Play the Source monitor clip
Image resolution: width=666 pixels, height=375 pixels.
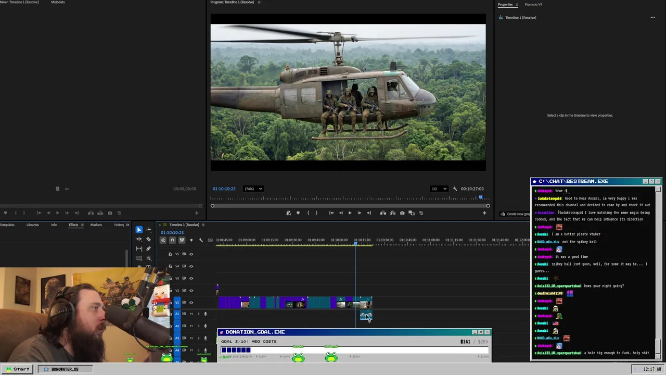[x=57, y=213]
